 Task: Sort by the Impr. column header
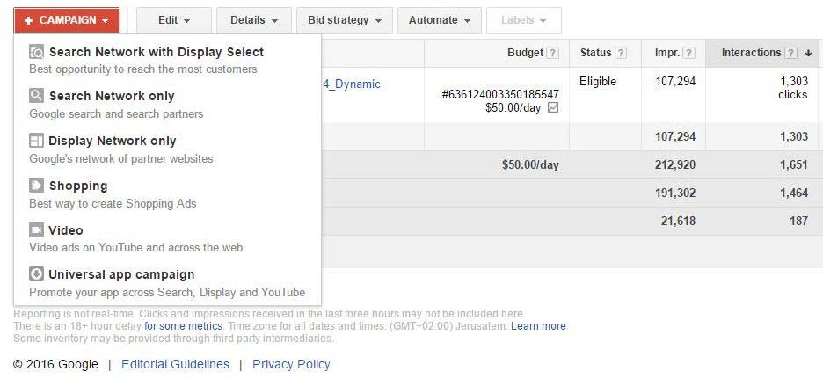[667, 53]
